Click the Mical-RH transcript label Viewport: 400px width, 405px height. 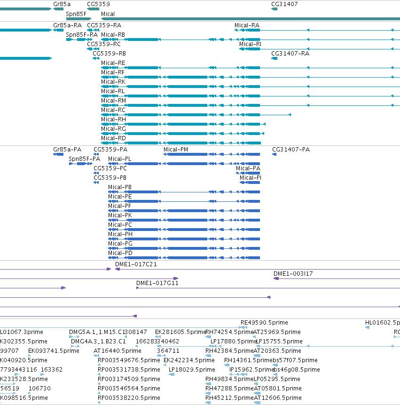[114, 119]
